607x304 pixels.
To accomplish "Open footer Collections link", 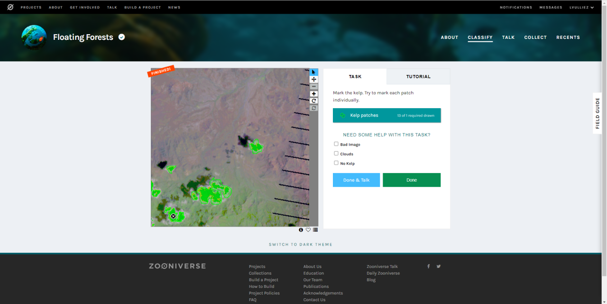I will pos(260,273).
